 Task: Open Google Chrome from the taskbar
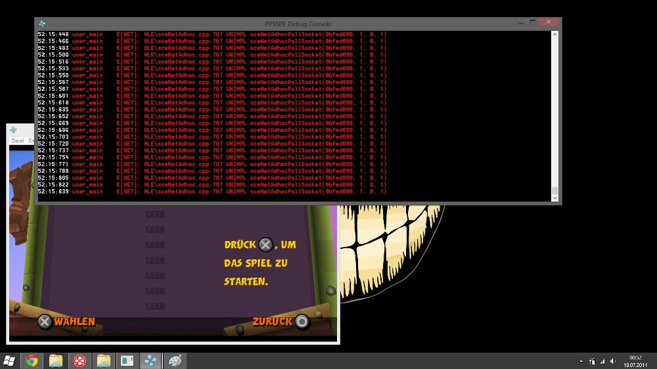(x=32, y=360)
